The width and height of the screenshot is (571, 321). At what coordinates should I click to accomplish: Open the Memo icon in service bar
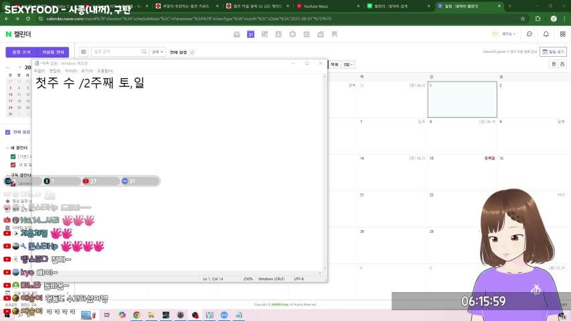point(264,34)
